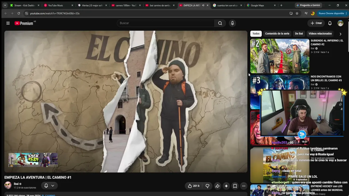The width and height of the screenshot is (349, 196).
Task: Open NOS ENCONTRAMOS CON UN BRUJO title
Action: (326, 78)
